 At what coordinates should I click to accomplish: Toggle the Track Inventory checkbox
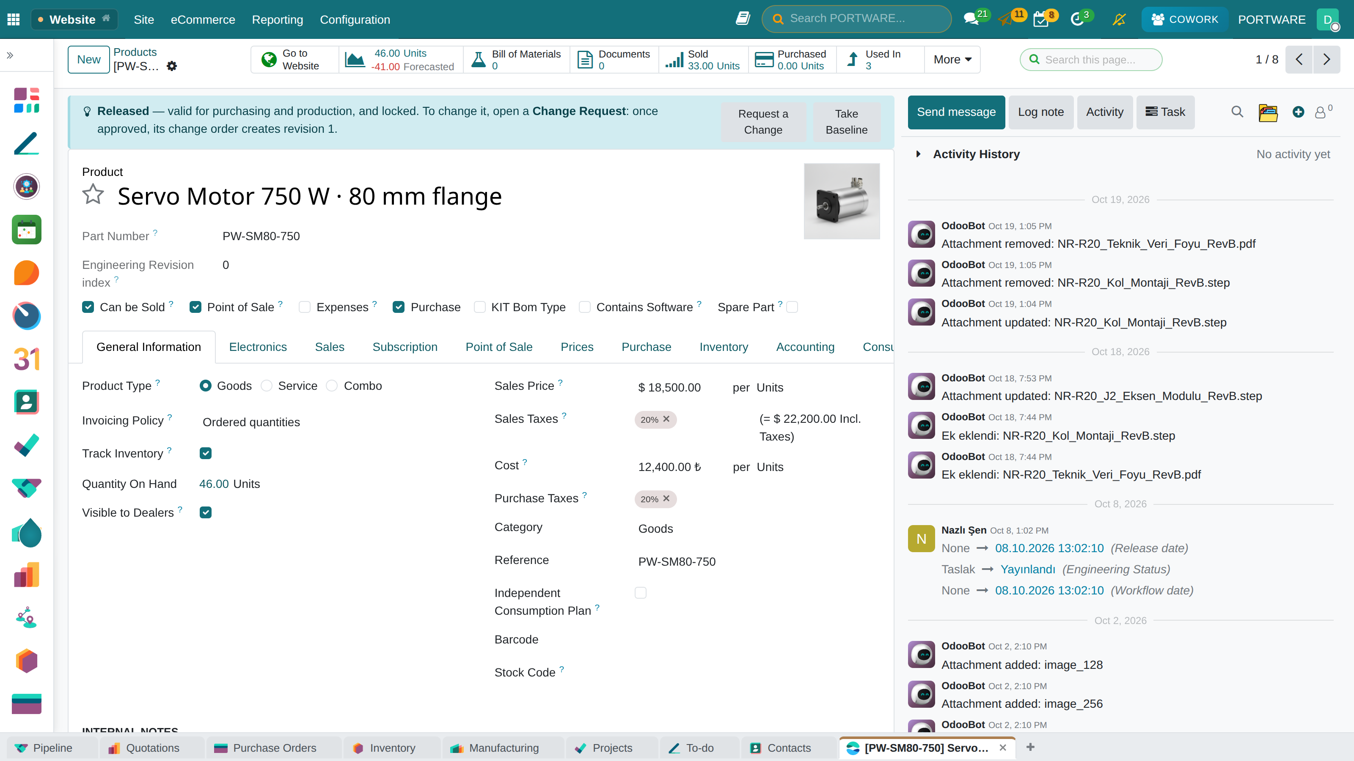[206, 453]
